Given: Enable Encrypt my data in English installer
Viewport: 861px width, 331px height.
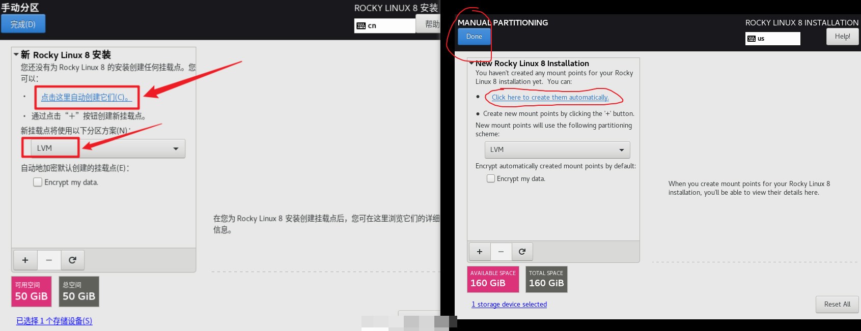Looking at the screenshot, I should pyautogui.click(x=491, y=178).
